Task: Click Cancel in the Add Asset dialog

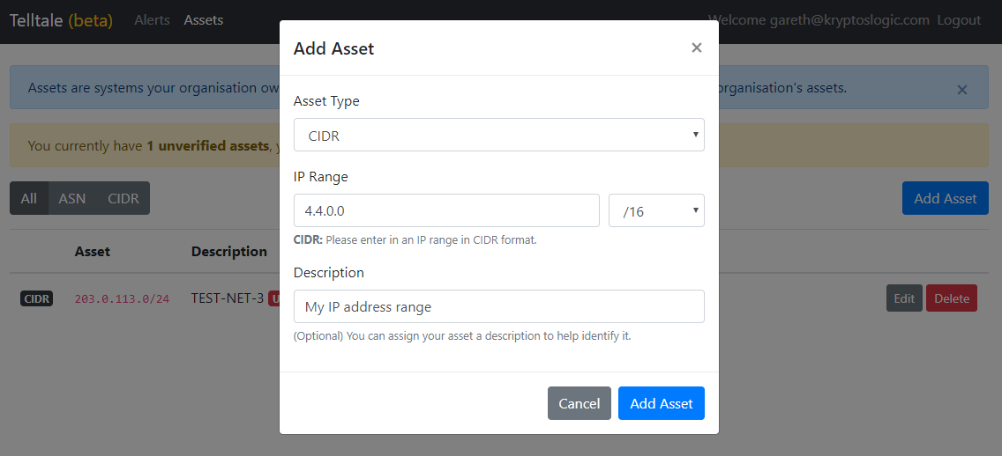Action: [x=579, y=403]
